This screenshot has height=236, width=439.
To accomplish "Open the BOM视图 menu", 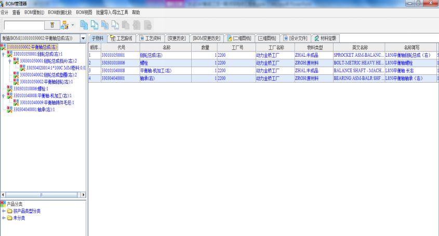I will coord(84,12).
